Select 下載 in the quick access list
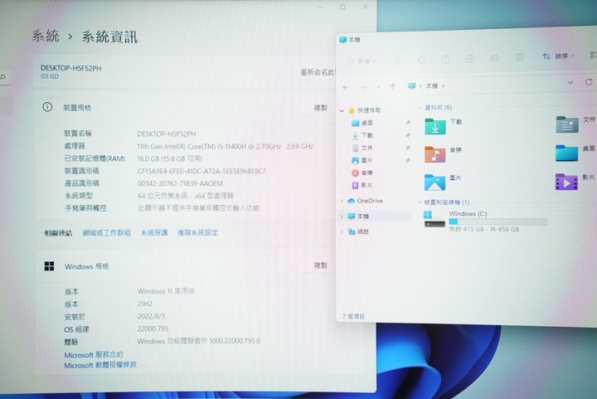This screenshot has height=399, width=597. coord(362,135)
